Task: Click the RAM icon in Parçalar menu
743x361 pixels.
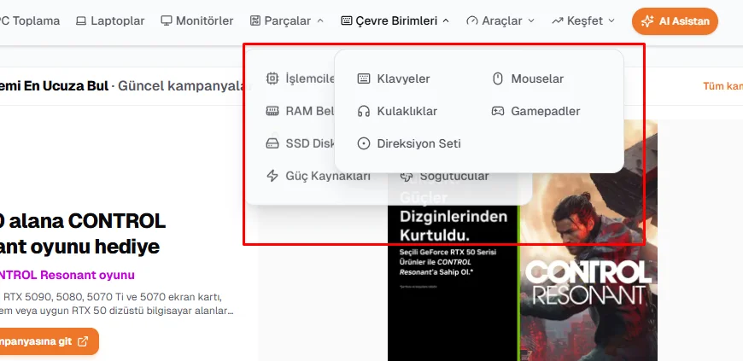Action: click(272, 111)
